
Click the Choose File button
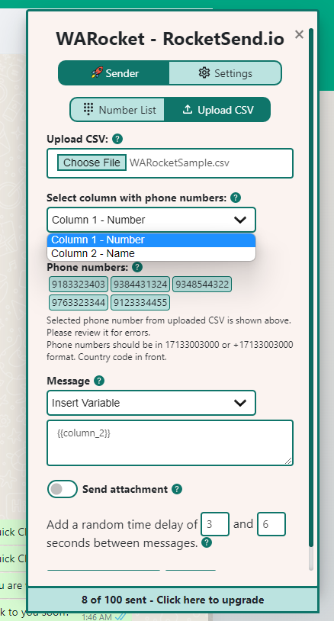(92, 162)
